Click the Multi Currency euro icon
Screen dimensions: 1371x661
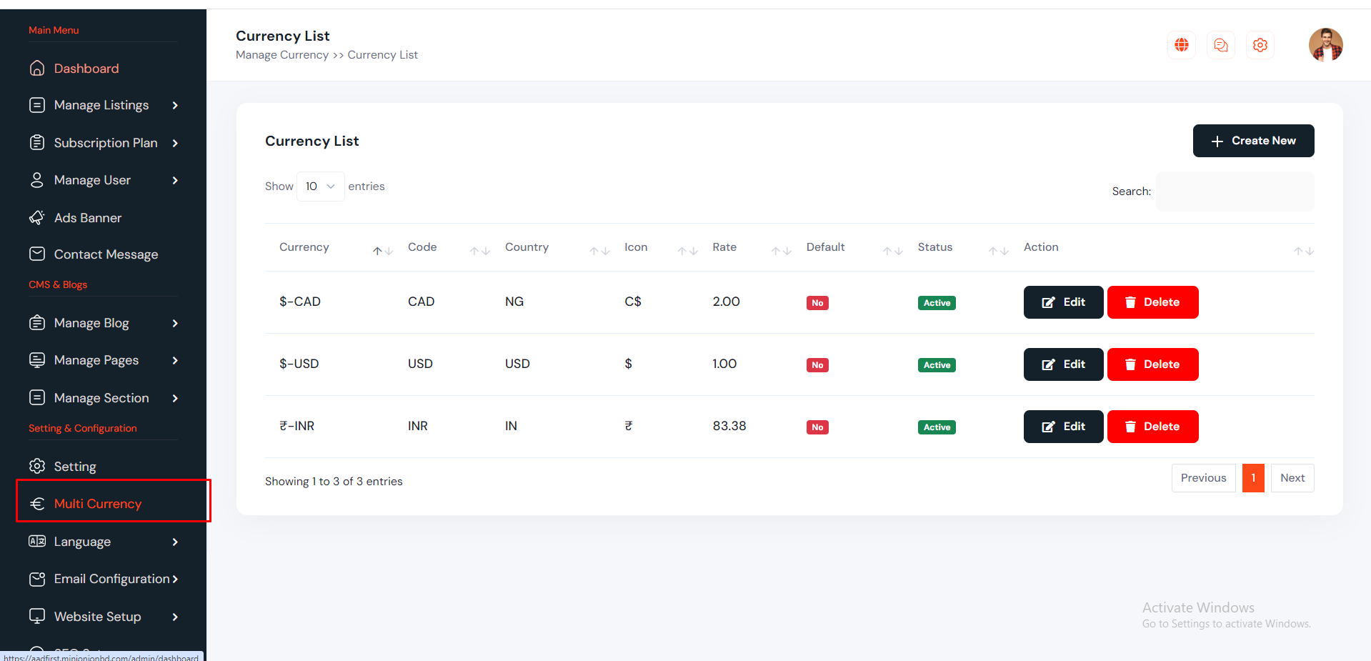tap(37, 504)
